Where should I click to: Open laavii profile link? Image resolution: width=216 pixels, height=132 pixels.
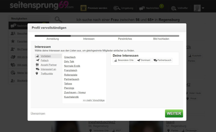click(170, 122)
